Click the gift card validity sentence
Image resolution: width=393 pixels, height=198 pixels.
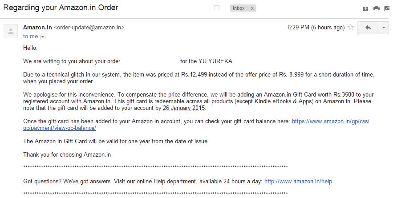pyautogui.click(x=116, y=141)
